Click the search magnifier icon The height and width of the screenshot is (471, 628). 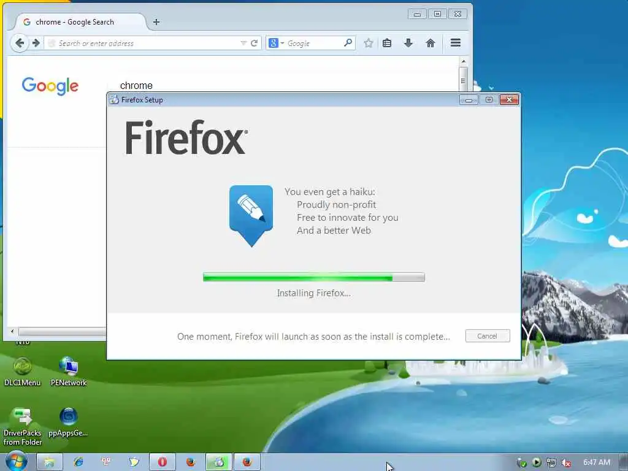coord(348,43)
